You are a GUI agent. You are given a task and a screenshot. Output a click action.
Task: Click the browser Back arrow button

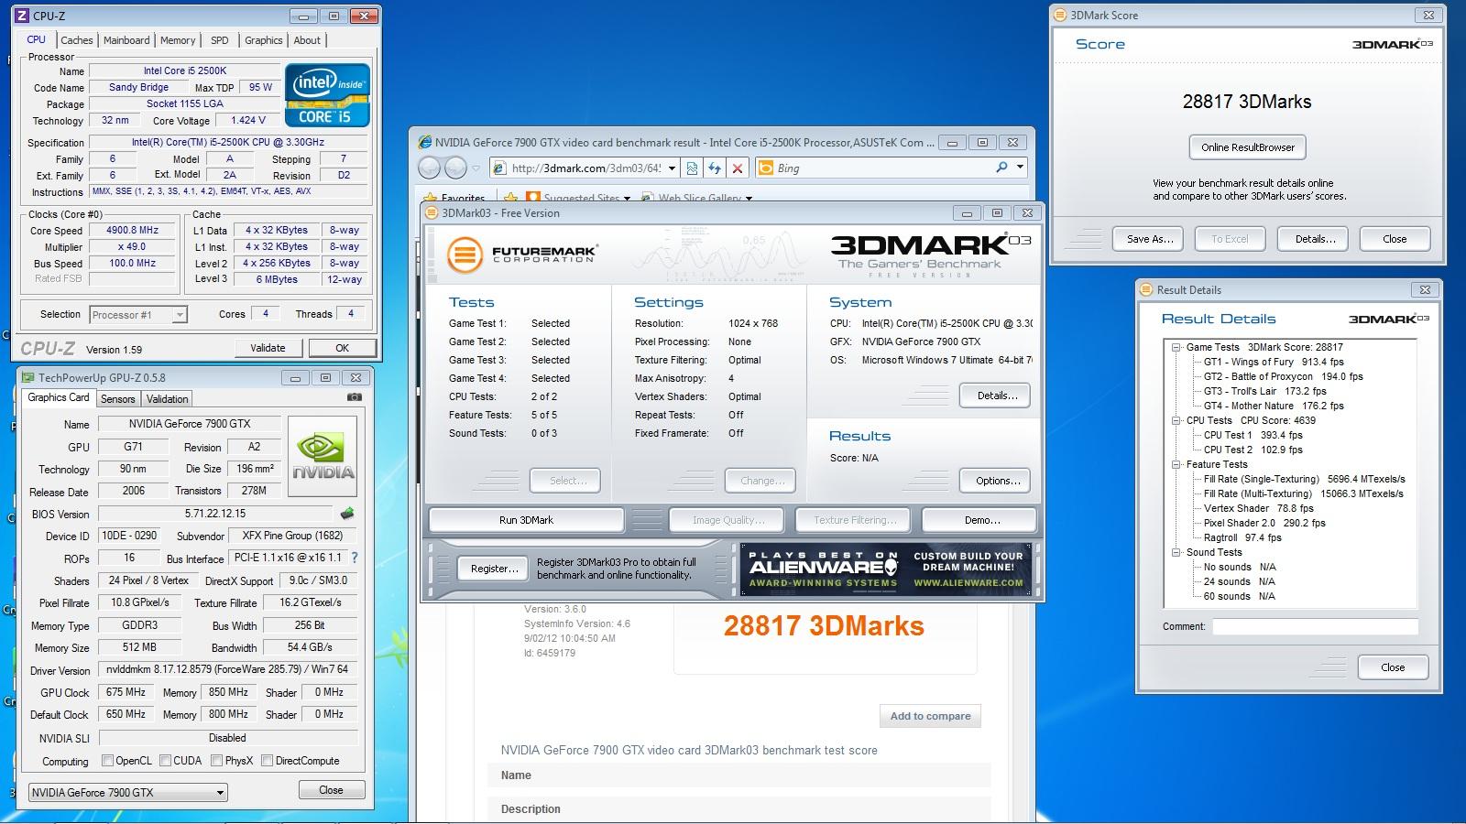pos(430,168)
